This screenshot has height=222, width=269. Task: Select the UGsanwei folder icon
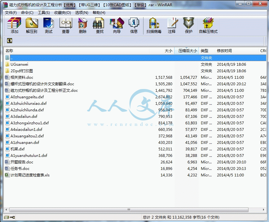point(7,64)
